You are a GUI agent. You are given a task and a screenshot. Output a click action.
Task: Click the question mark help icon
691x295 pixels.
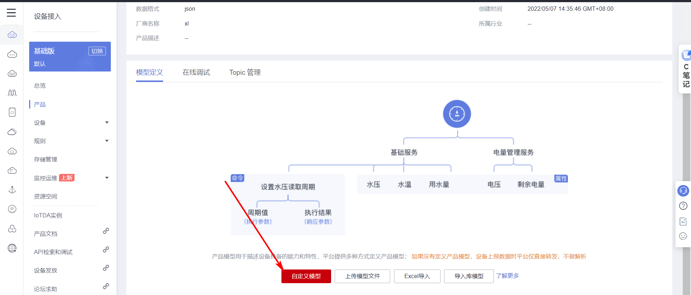point(683,206)
